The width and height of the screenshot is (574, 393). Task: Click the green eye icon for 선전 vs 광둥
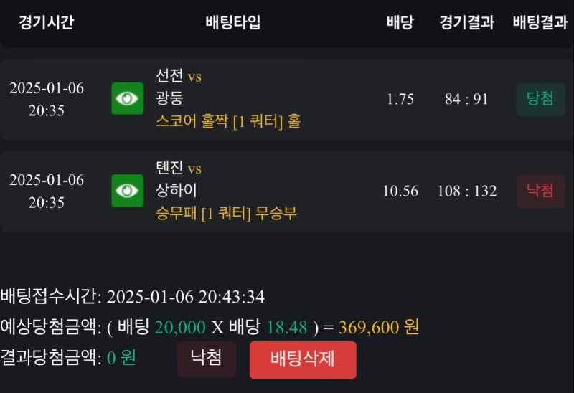click(128, 99)
